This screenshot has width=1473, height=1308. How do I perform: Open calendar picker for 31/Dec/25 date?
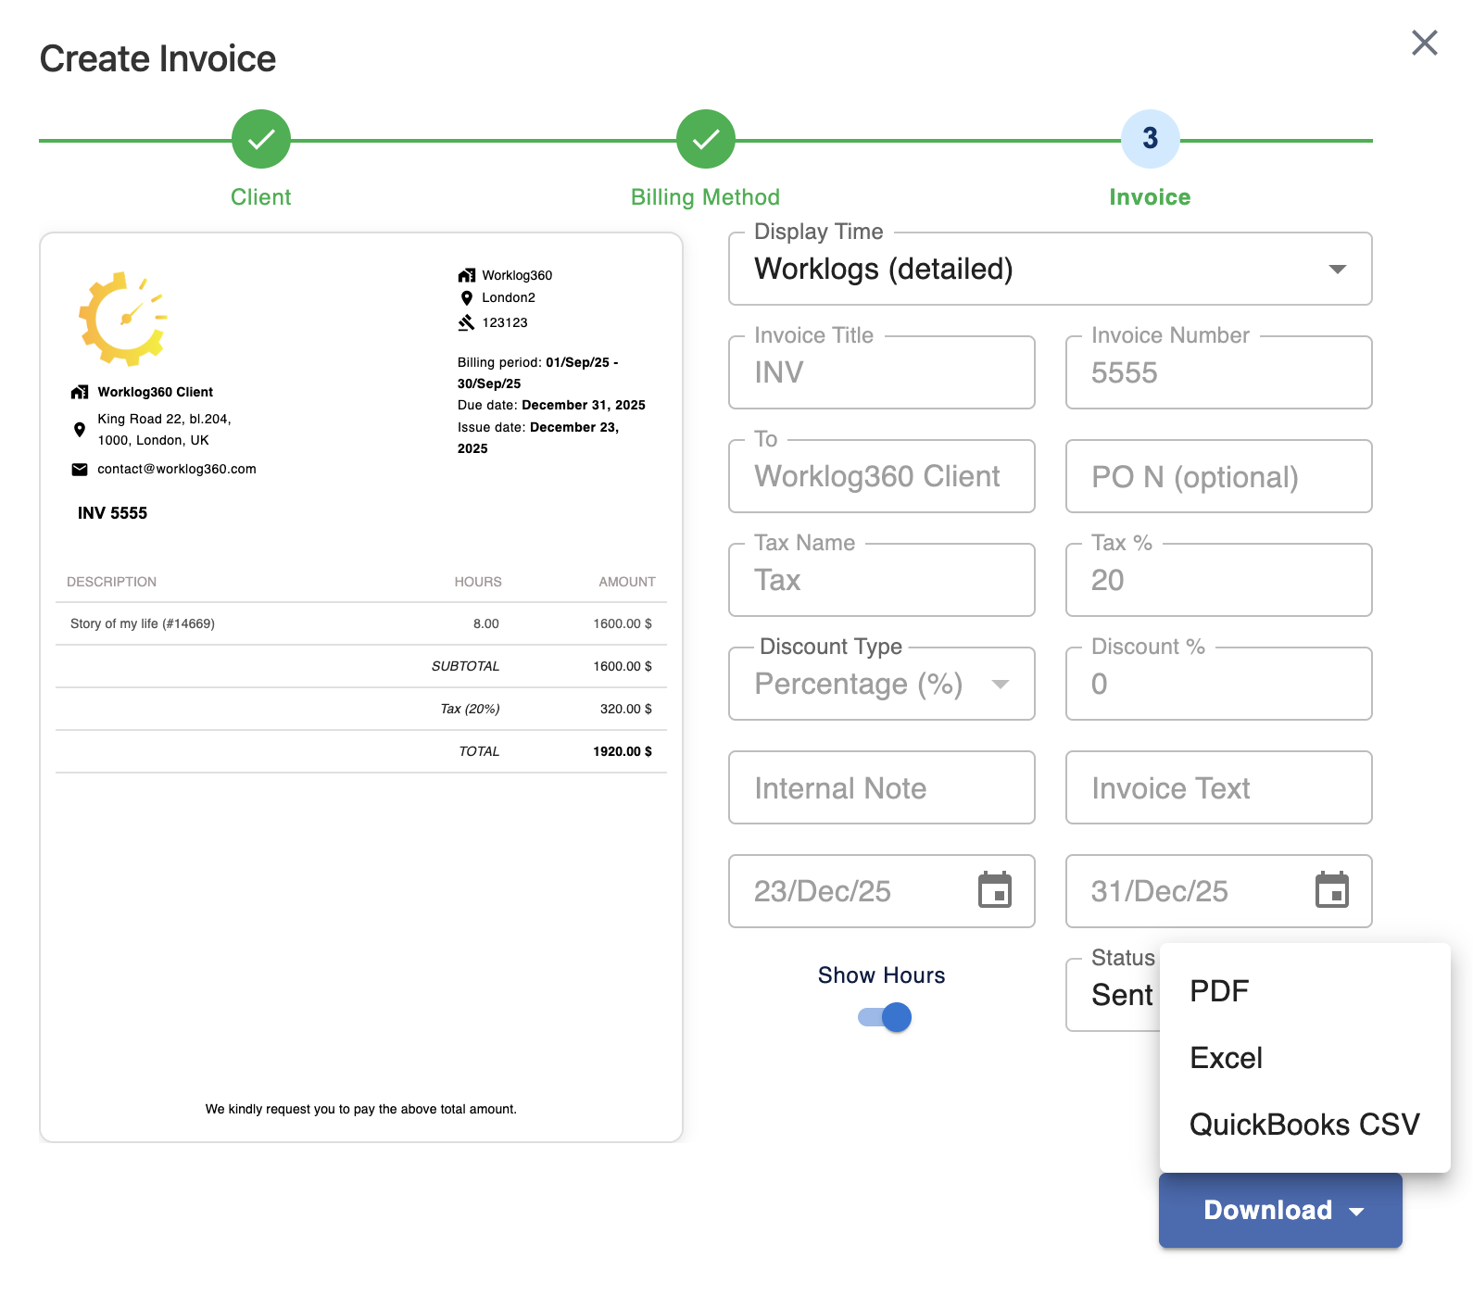click(x=1332, y=890)
